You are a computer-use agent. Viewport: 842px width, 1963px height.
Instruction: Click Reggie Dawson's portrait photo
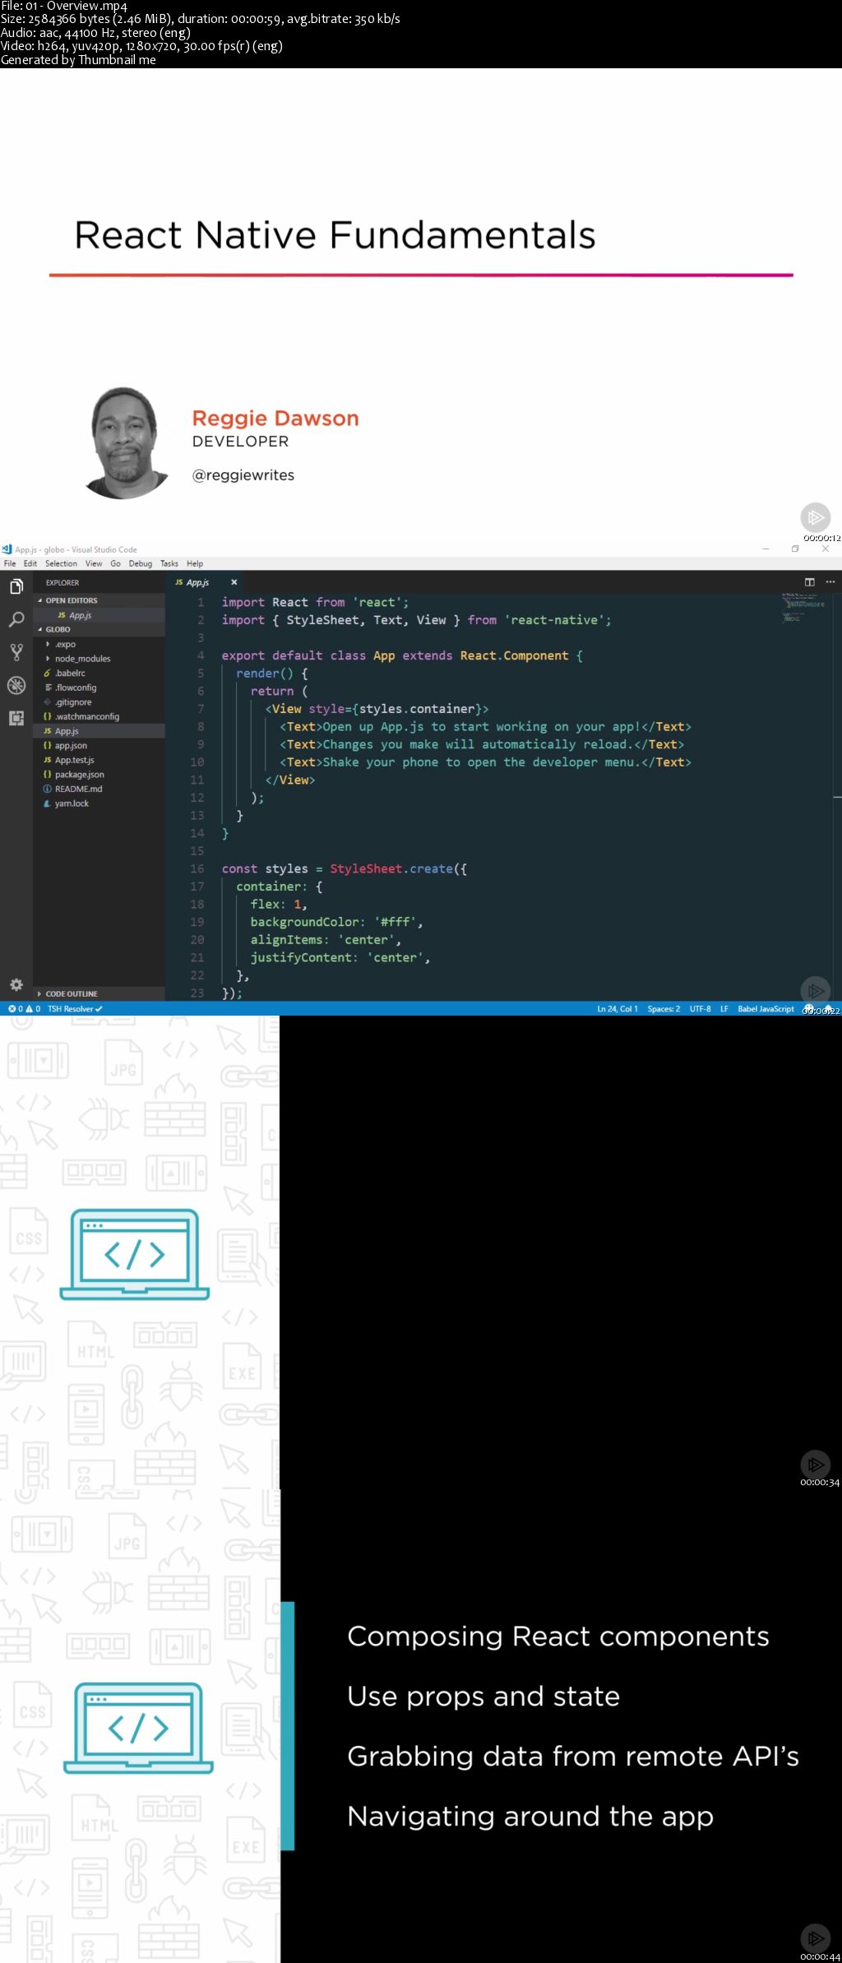(x=127, y=442)
